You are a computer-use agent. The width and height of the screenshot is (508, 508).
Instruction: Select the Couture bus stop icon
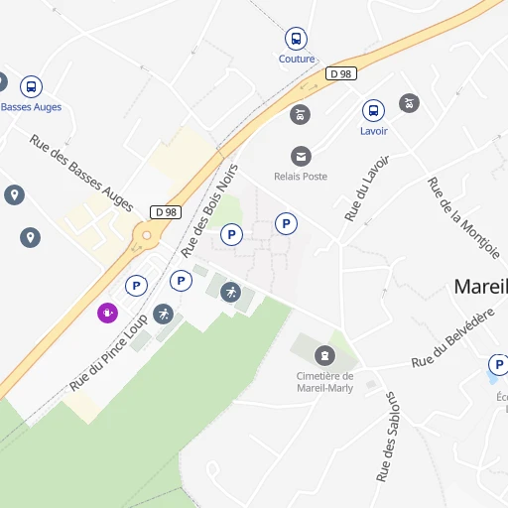click(296, 39)
